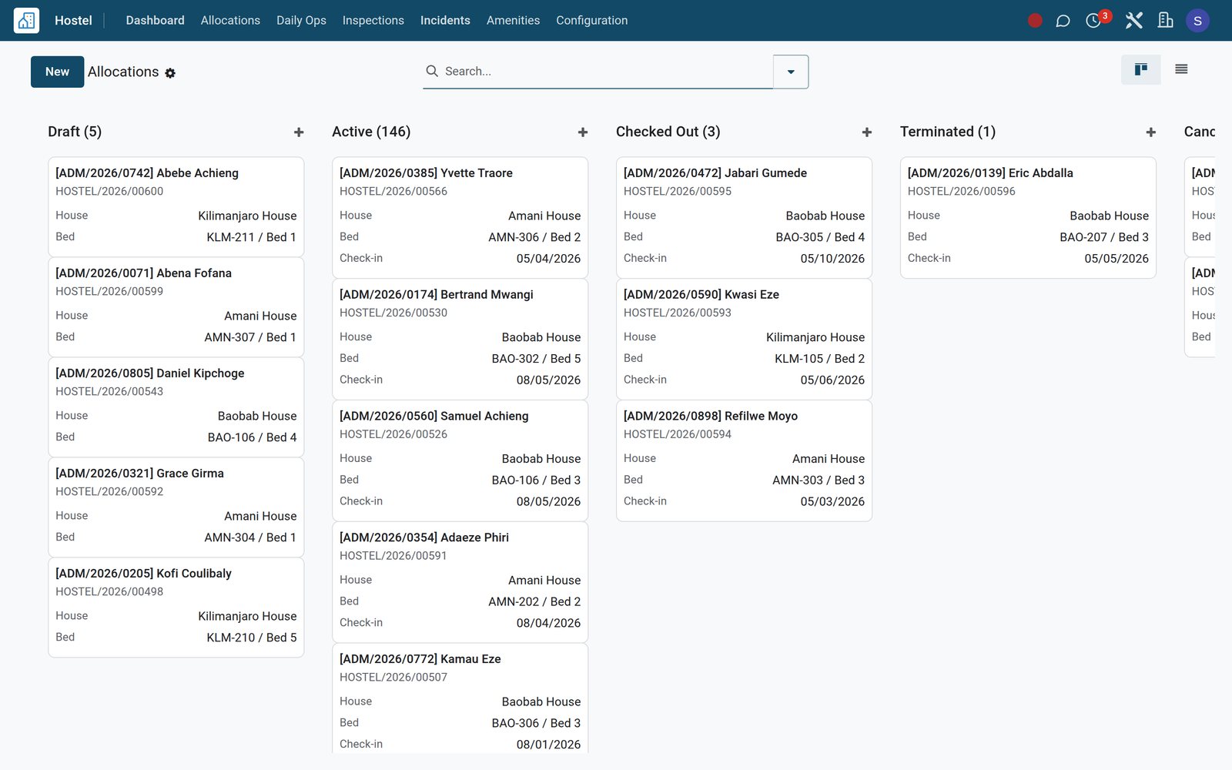Viewport: 1232px width, 770px height.
Task: Click the Hostel brand link
Action: (x=73, y=21)
